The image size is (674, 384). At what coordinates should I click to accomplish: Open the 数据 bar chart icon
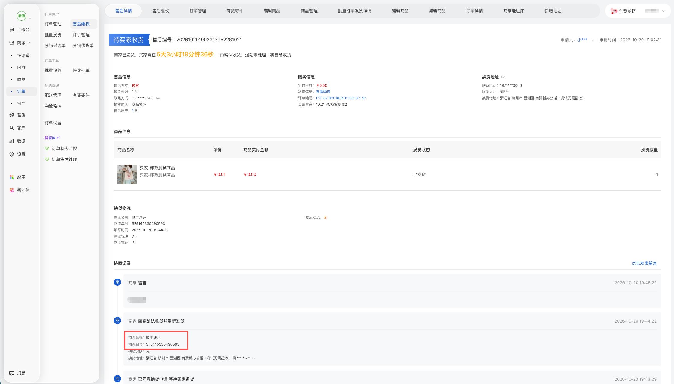point(12,141)
